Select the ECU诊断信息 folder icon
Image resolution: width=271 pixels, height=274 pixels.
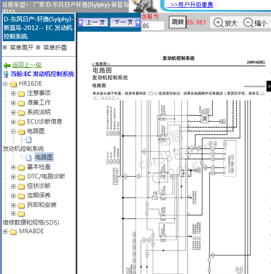coord(21,122)
